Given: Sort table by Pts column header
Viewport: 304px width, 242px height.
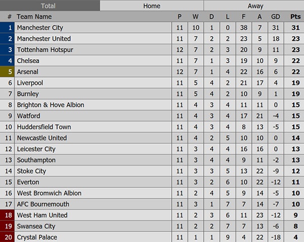Looking at the screenshot, I should pyautogui.click(x=295, y=17).
